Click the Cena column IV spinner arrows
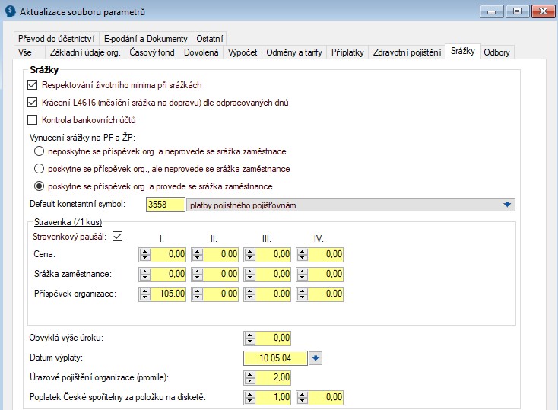Image resolution: width=558 pixels, height=410 pixels. coord(302,254)
